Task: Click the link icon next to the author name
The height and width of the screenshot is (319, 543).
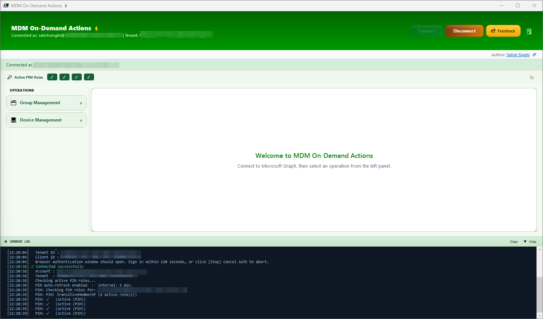Action: coord(534,55)
